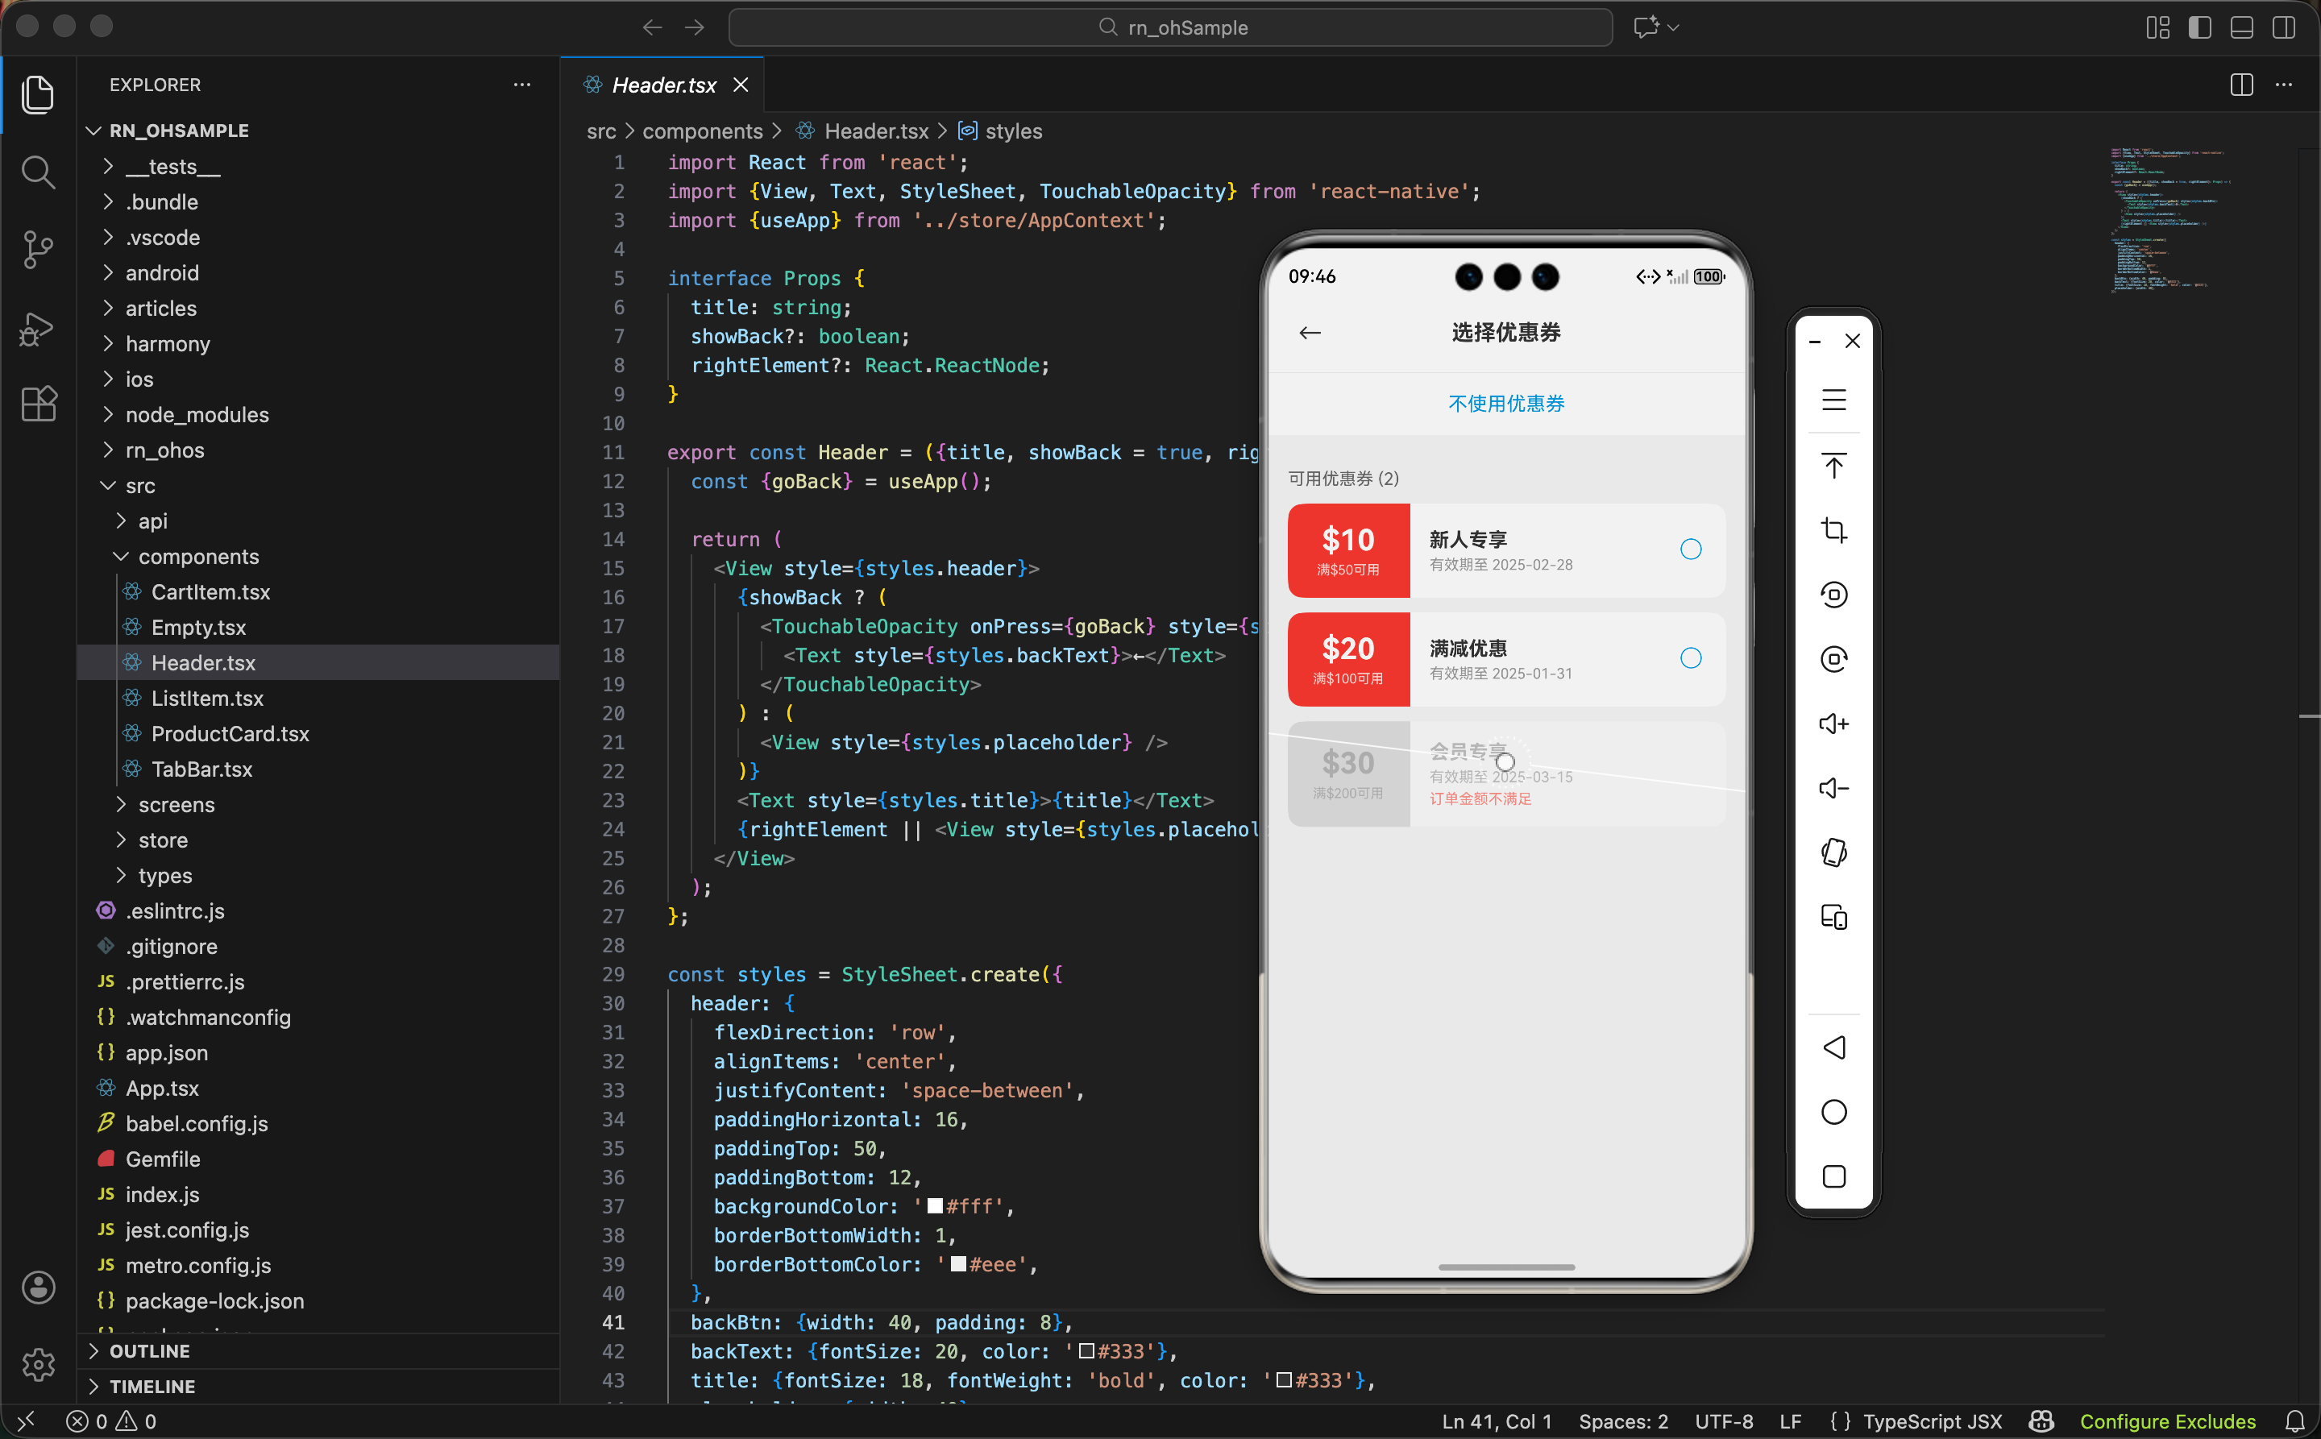Open Run and Debug view
This screenshot has width=2321, height=1439.
tap(37, 329)
